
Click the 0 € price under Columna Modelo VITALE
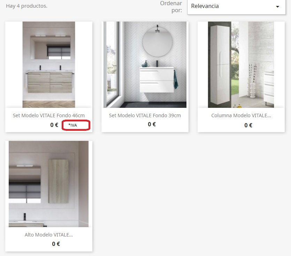(248, 126)
